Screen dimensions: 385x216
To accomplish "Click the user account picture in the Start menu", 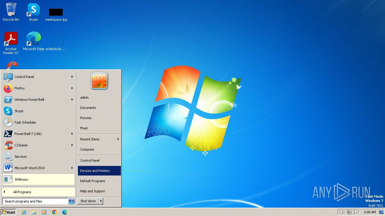I will coord(99,81).
